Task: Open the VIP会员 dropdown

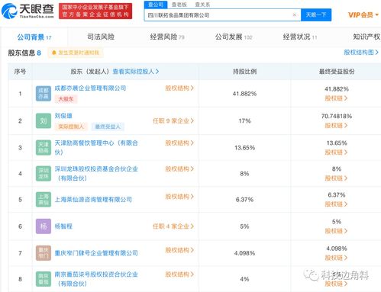Action: coord(363,15)
